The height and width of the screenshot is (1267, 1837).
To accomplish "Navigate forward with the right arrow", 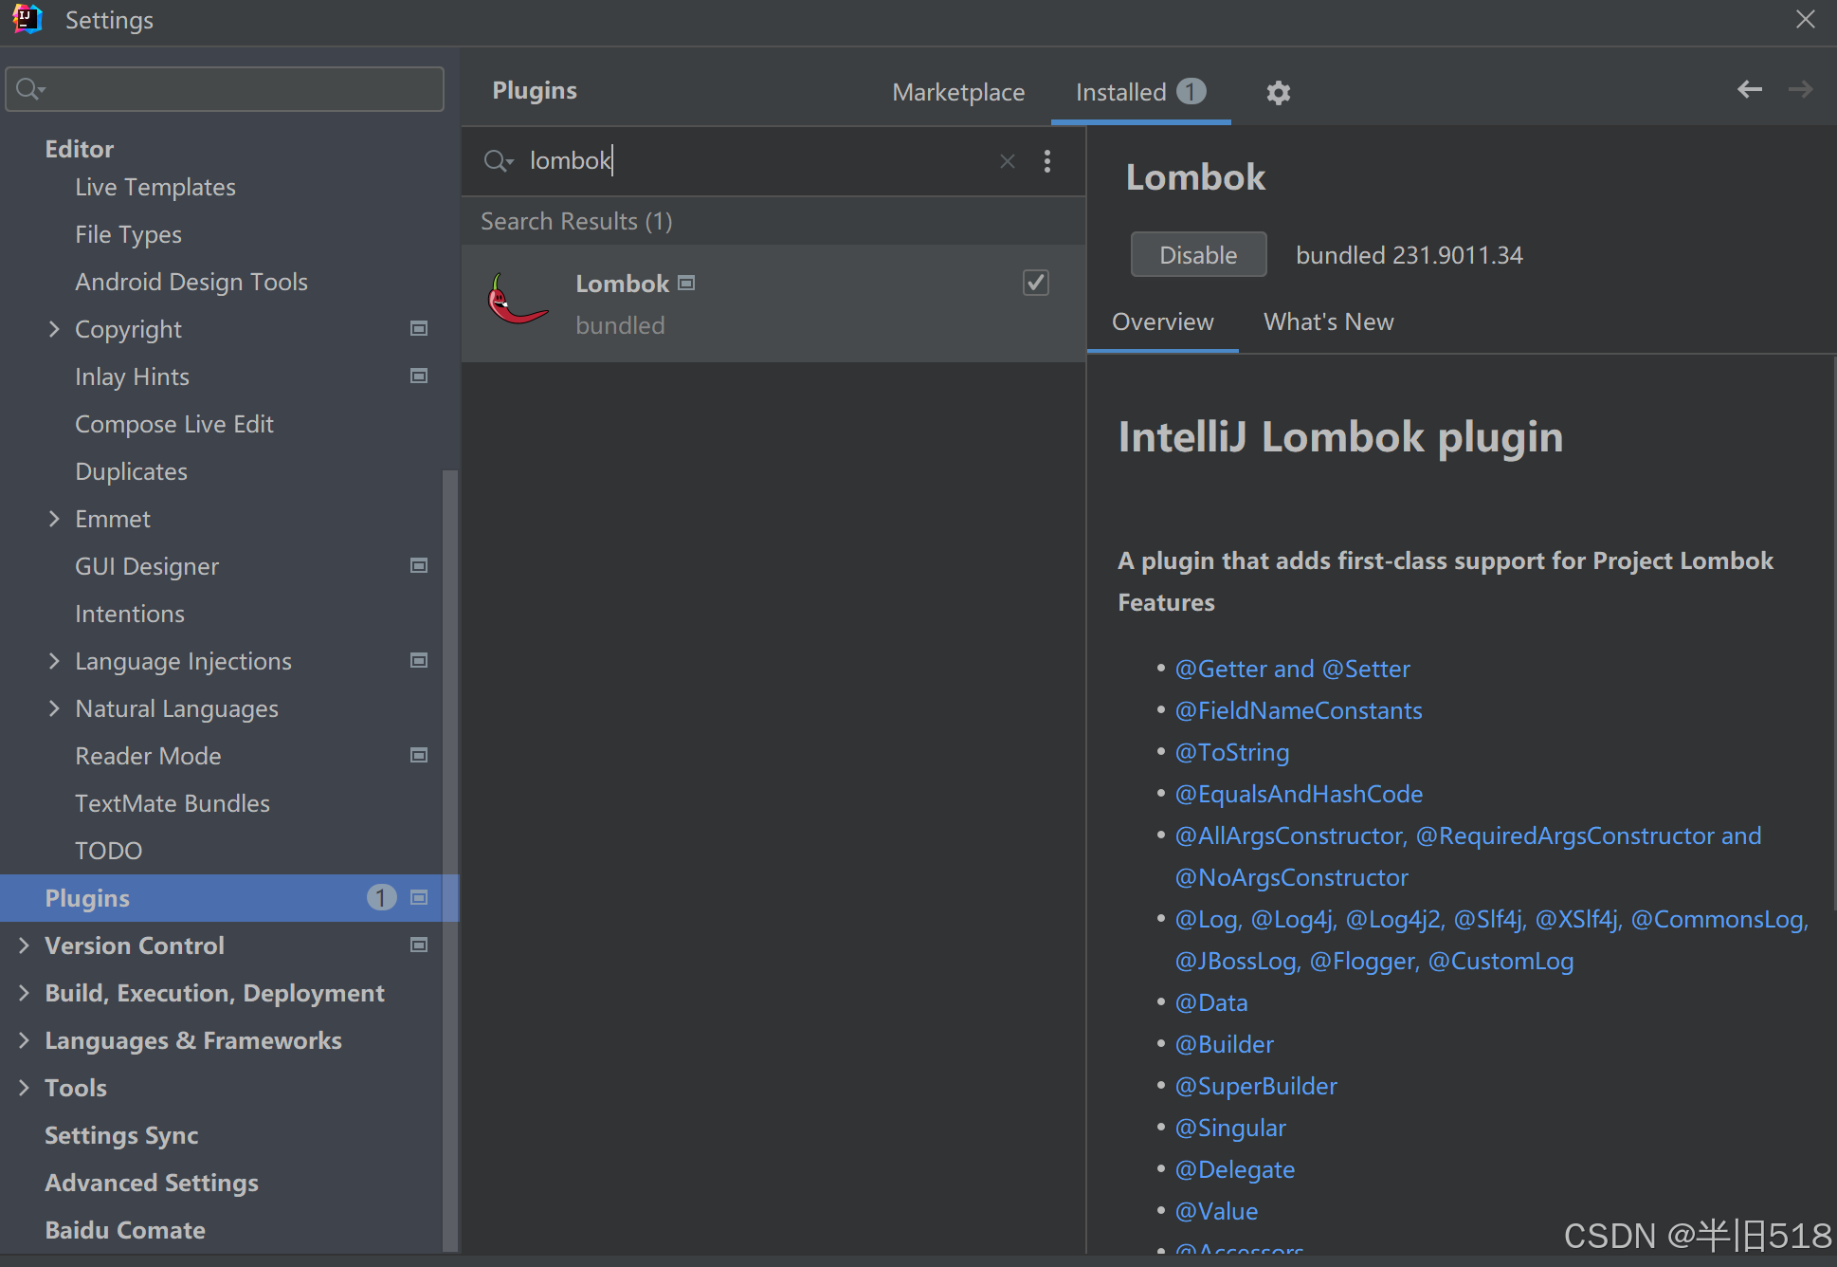I will click(1800, 89).
